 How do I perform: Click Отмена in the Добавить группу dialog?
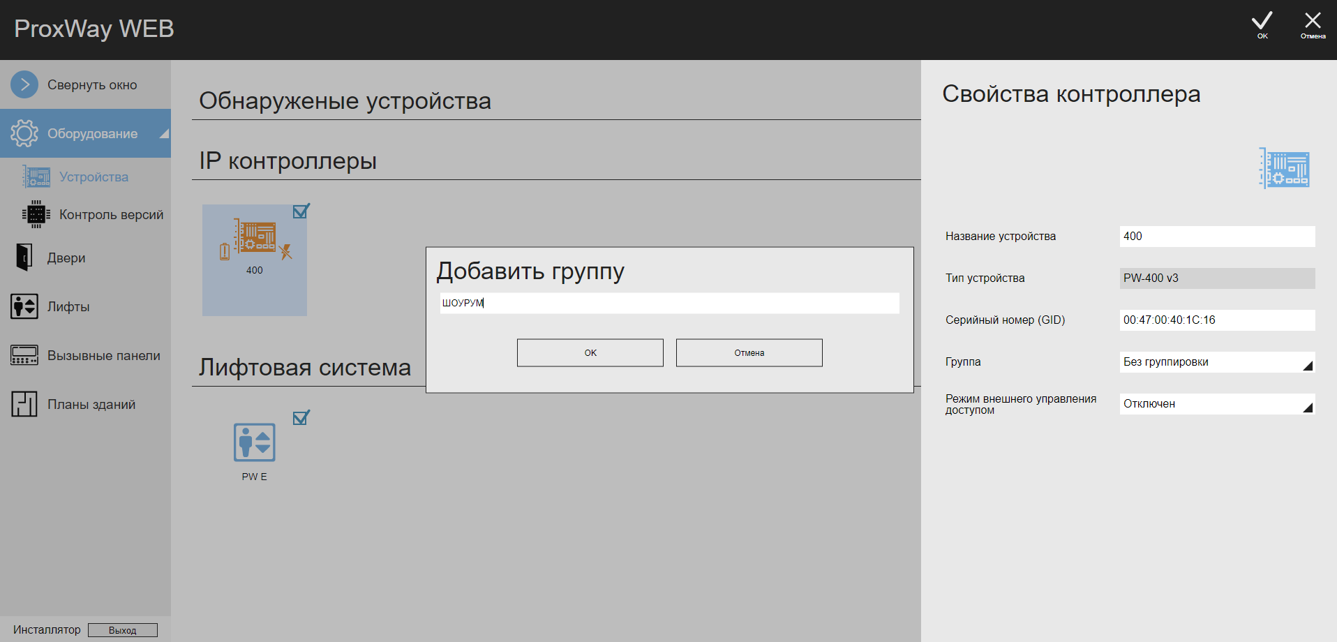click(749, 352)
